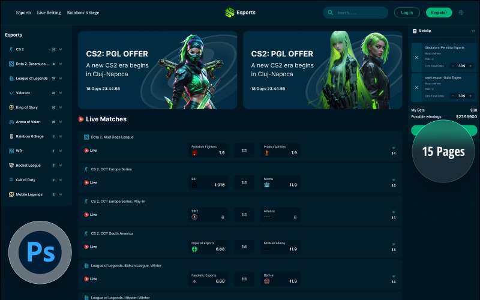
Task: Click the search magnifier icon
Action: [331, 13]
